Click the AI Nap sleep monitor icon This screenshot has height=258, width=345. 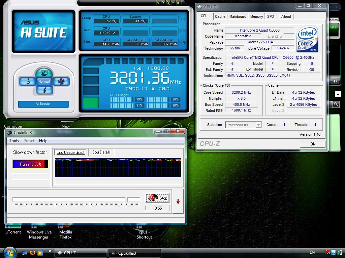point(44,72)
